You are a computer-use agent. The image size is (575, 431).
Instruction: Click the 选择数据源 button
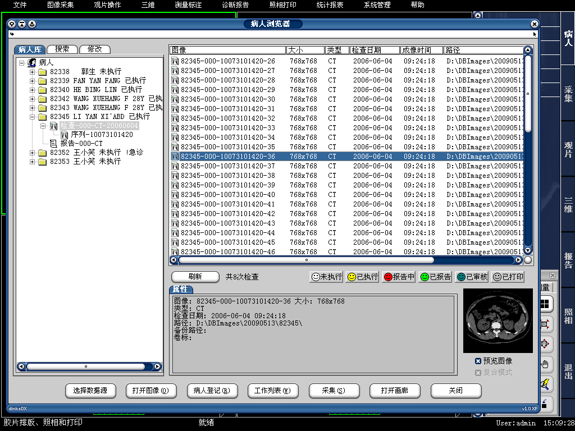pyautogui.click(x=90, y=391)
